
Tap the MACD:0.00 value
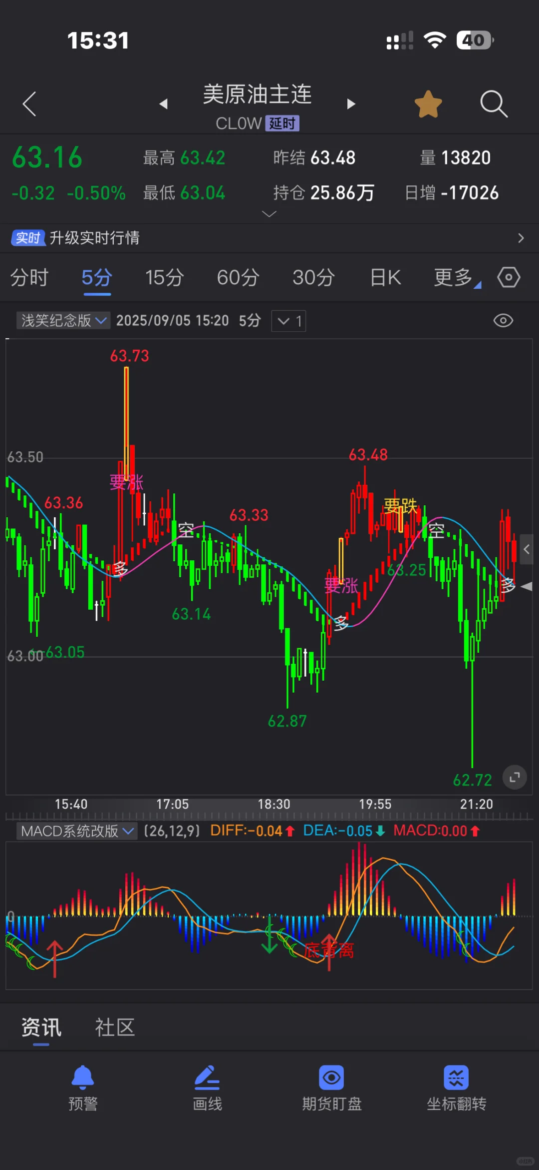437,831
